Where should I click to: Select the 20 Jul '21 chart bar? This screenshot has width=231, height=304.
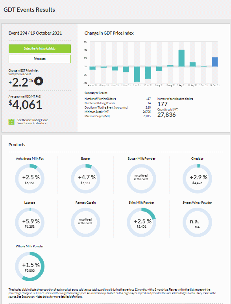pos(148,73)
